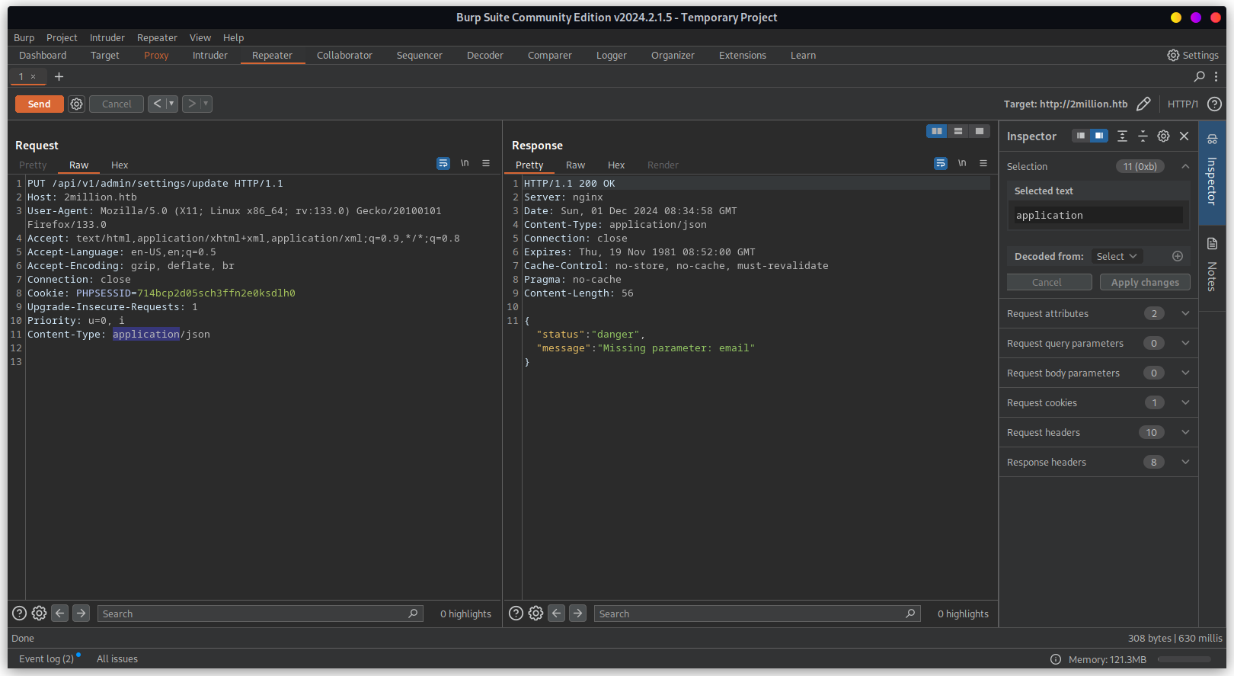Toggle response non-printable characters \n

(962, 163)
